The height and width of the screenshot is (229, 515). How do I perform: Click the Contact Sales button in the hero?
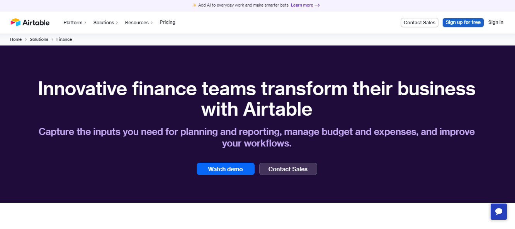click(288, 169)
